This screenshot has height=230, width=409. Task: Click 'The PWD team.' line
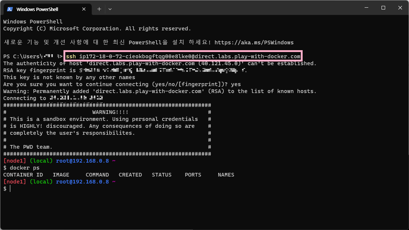pyautogui.click(x=31, y=147)
